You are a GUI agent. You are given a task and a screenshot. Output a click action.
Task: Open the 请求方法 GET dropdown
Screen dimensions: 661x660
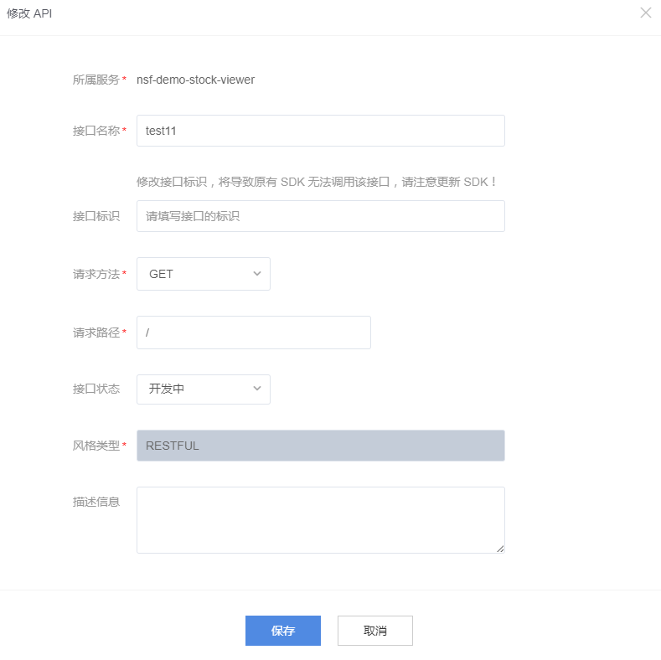click(203, 274)
